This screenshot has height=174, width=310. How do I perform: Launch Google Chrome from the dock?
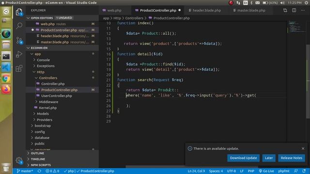pos(6,78)
